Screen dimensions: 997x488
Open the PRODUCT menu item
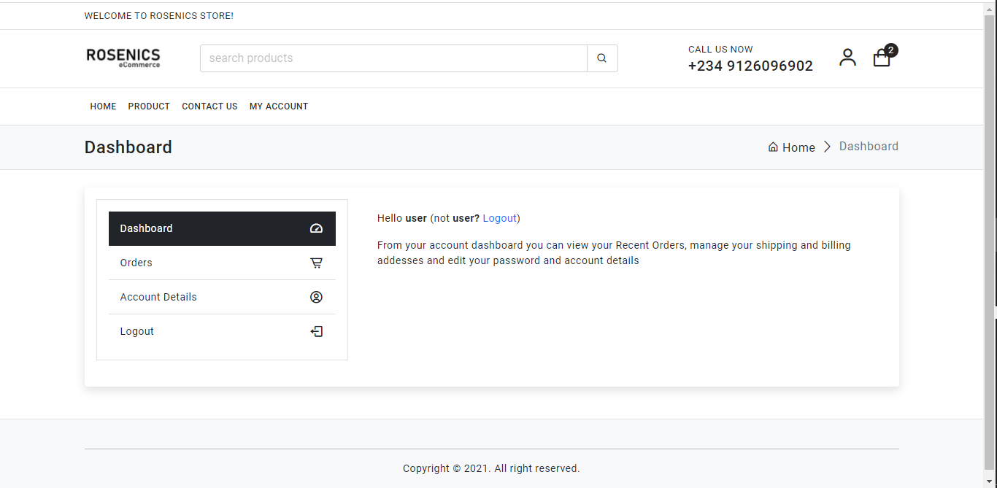click(149, 106)
